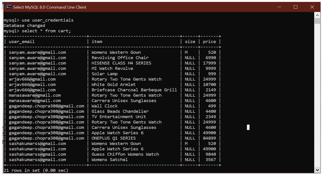Click the 'select * from cart;' query text
This screenshot has height=176, width=322.
pos(46,31)
